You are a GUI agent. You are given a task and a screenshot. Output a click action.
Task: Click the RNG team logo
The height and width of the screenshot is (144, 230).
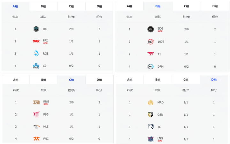pos(36,102)
